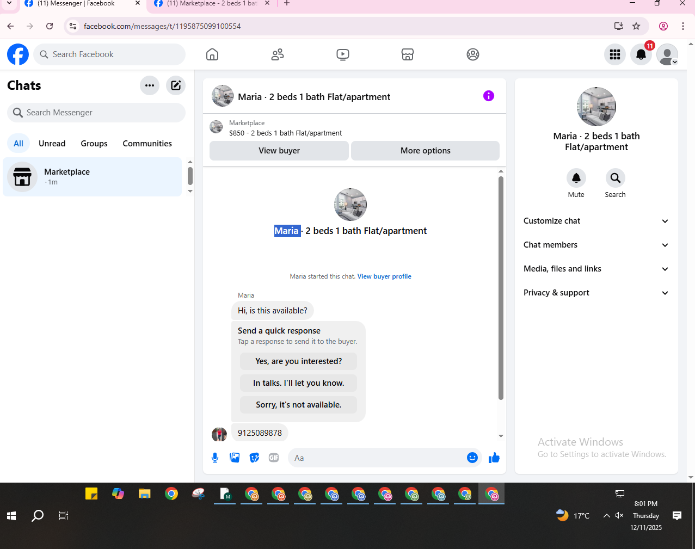Viewport: 695px width, 549px height.
Task: Select the All chats filter
Action: [19, 144]
